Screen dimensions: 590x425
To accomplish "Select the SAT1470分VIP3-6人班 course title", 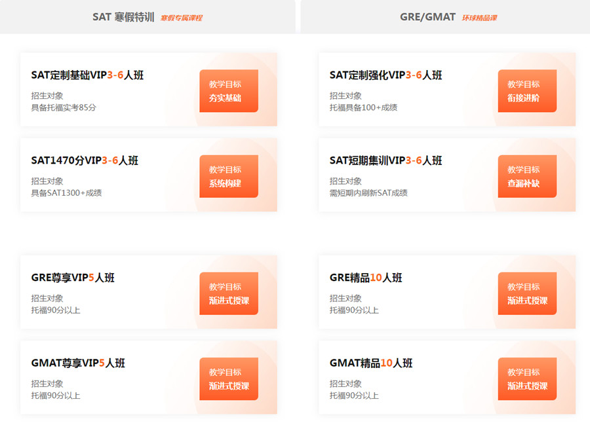I will coord(85,160).
